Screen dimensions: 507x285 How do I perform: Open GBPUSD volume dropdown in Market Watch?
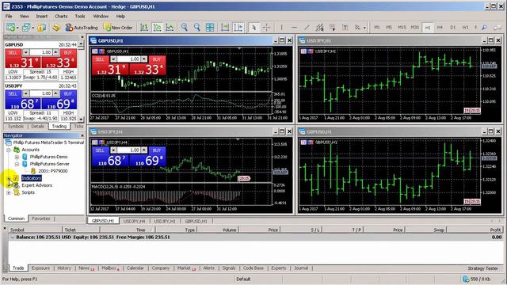[x=26, y=52]
